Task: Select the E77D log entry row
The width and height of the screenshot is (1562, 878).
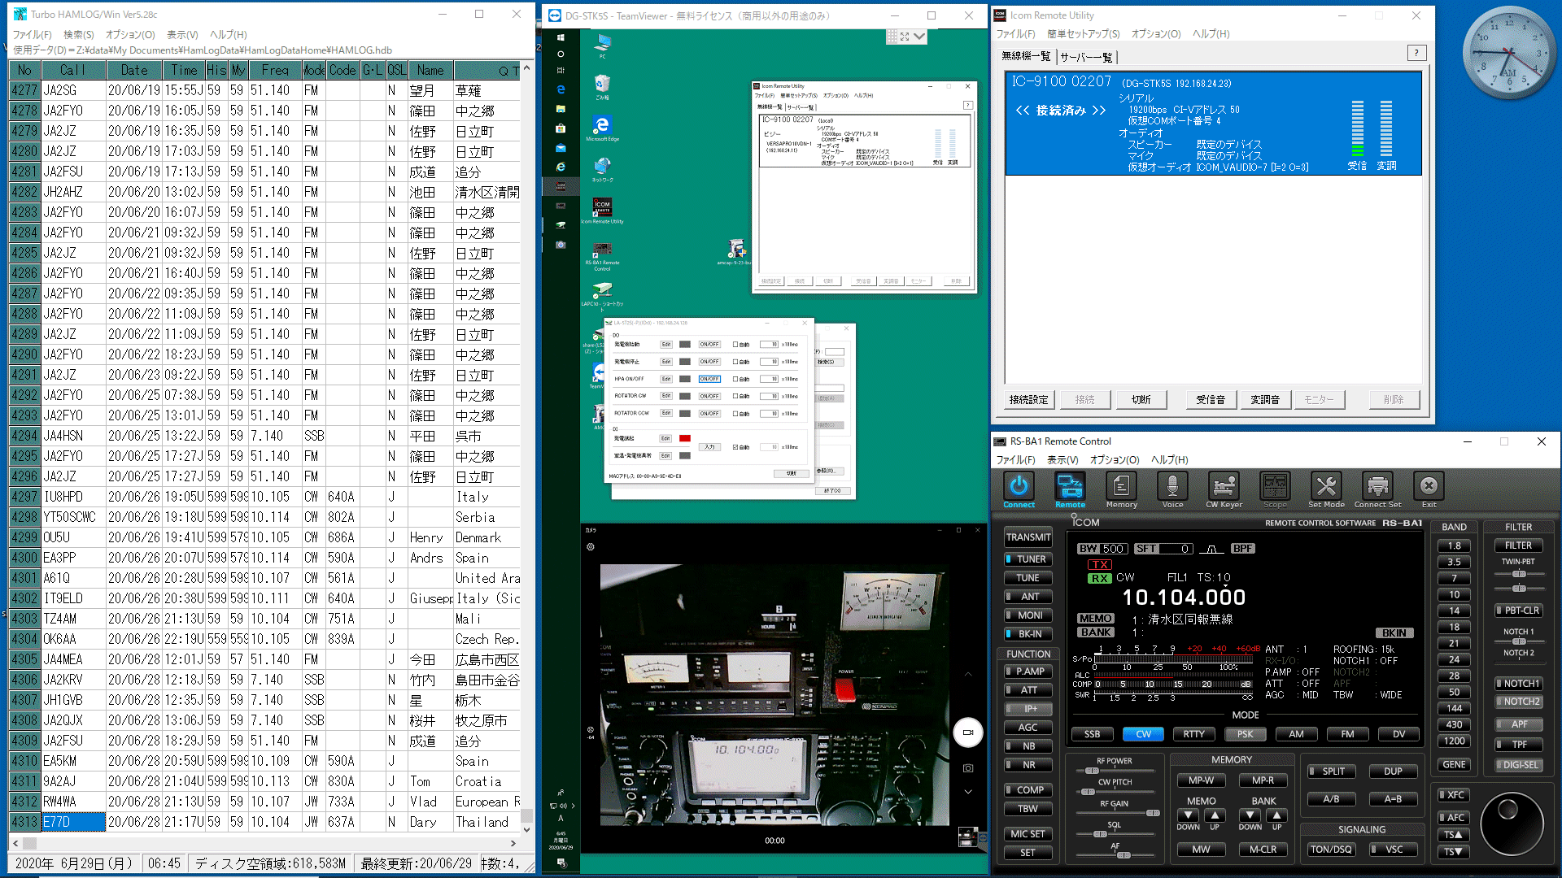Action: [x=73, y=822]
